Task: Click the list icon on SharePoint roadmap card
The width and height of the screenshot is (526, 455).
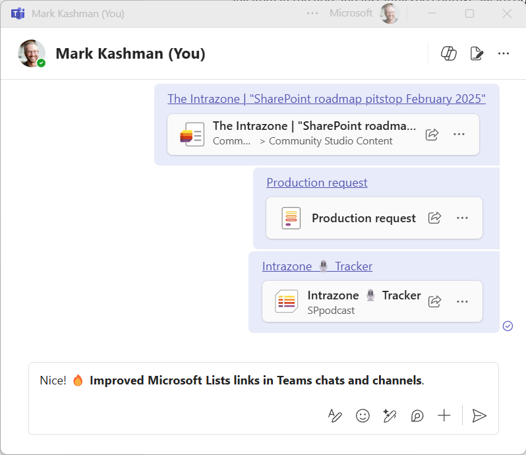Action: (192, 135)
